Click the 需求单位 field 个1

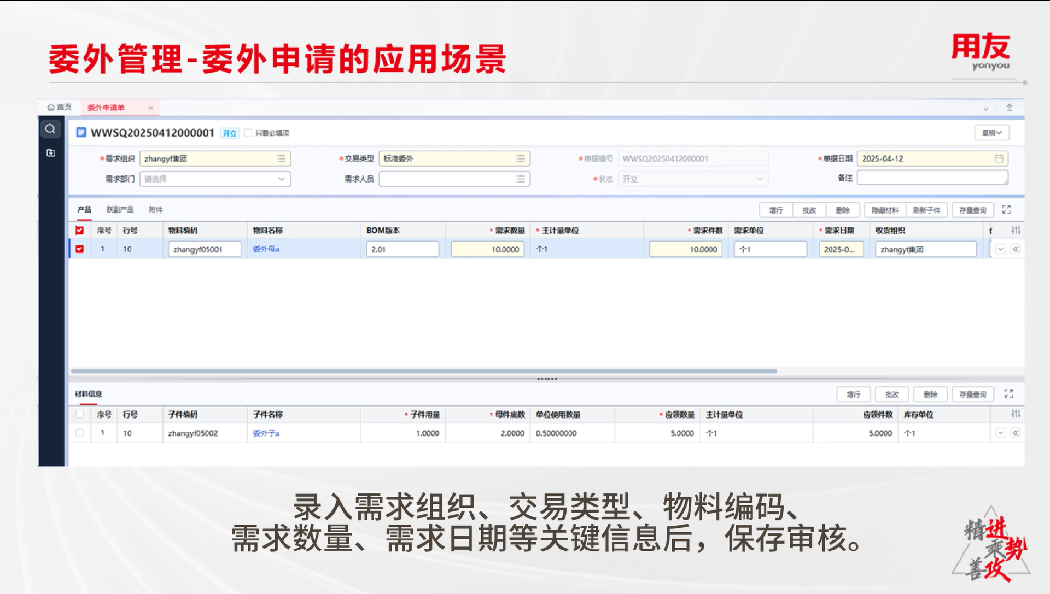pyautogui.click(x=771, y=249)
